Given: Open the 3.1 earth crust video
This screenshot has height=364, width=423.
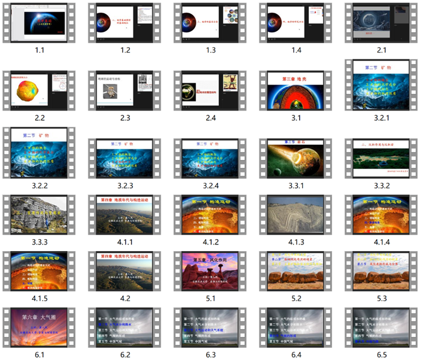Looking at the screenshot, I should pyautogui.click(x=296, y=91).
